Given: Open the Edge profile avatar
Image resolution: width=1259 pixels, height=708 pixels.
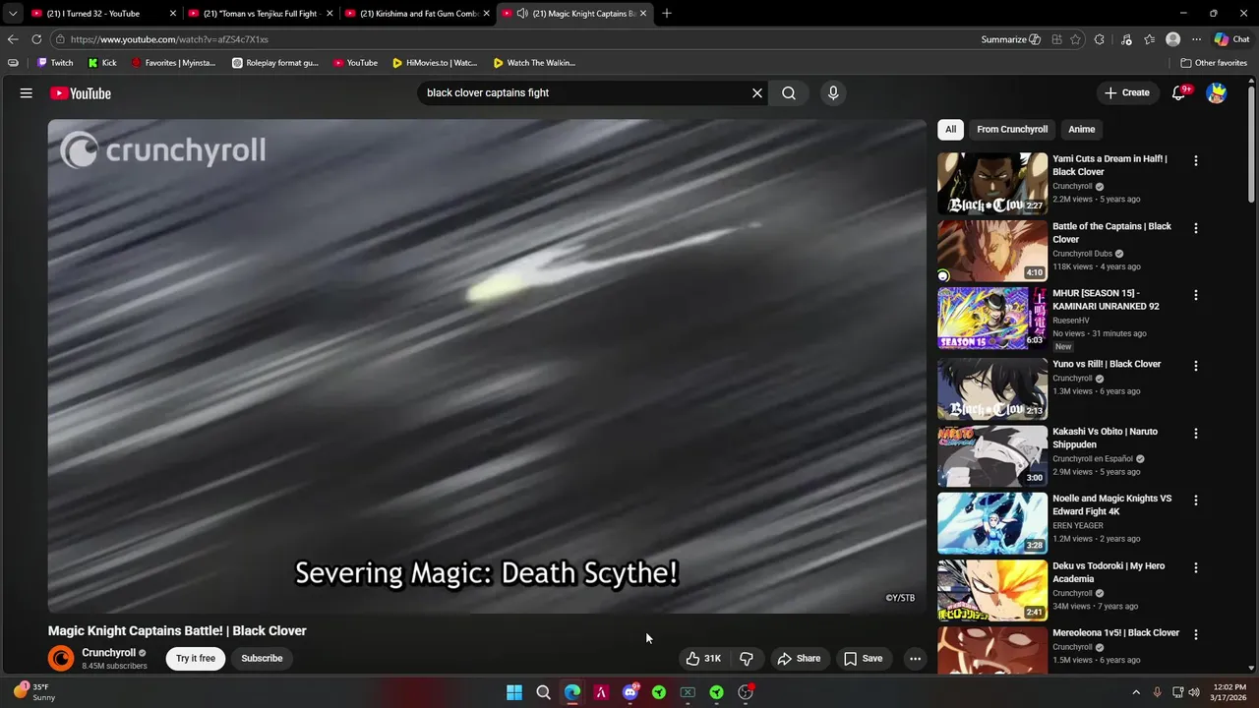Looking at the screenshot, I should click(x=1172, y=39).
